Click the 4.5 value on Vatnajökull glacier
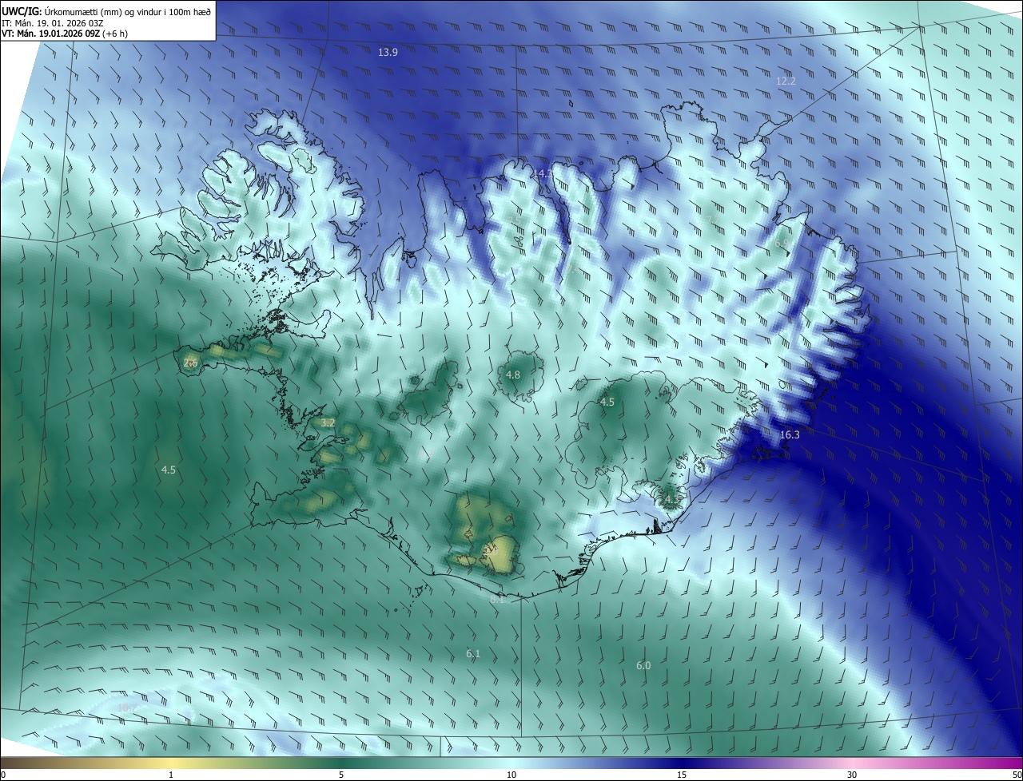Viewport: 1023px width, 781px height. point(607,402)
